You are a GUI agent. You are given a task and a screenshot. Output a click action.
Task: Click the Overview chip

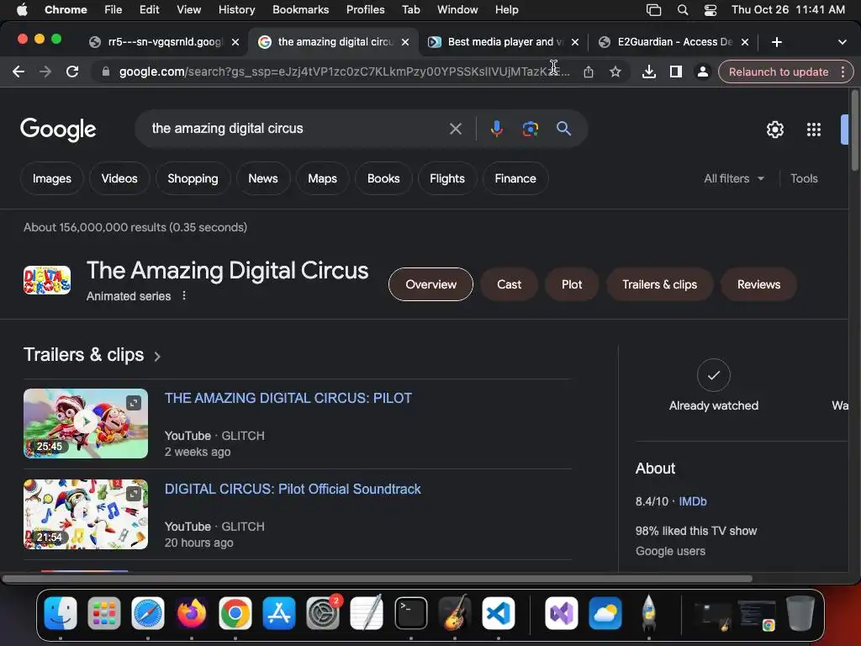tap(430, 284)
